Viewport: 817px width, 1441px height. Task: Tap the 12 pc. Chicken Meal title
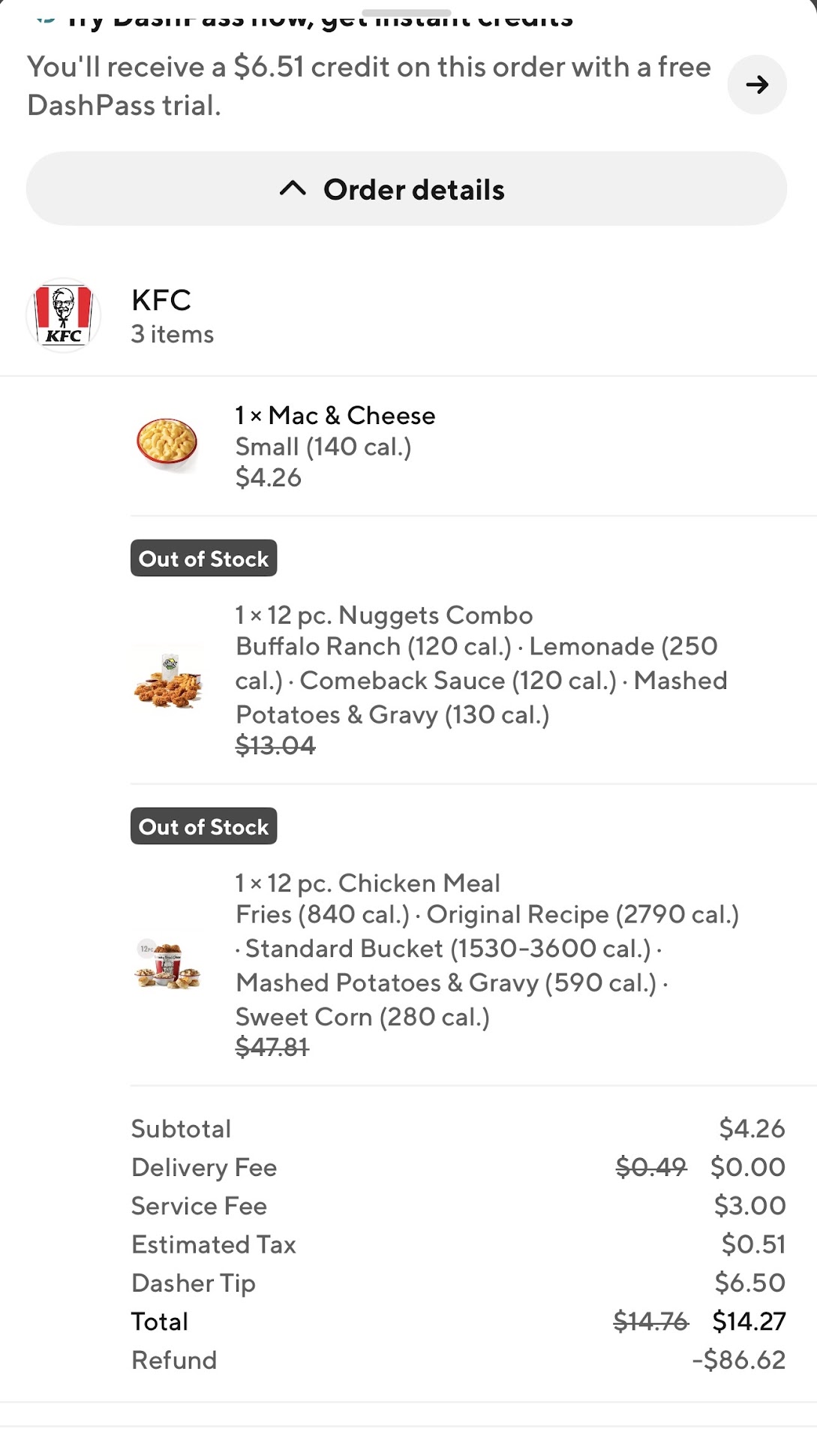[x=368, y=883]
